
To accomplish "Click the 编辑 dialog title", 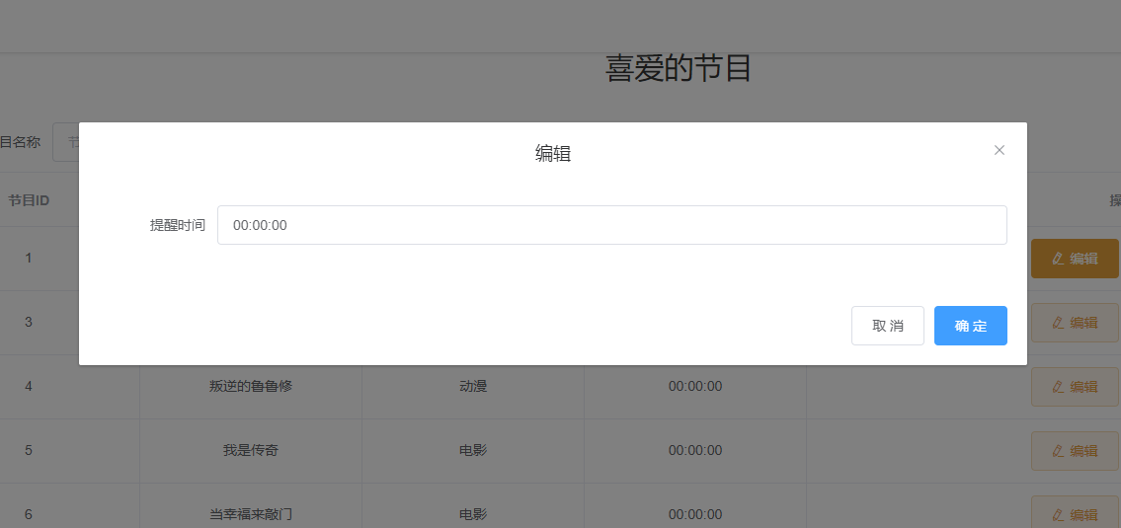I will pos(553,153).
